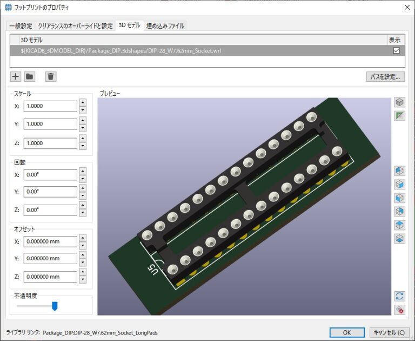
Task: Confirm with the OK button
Action: click(347, 332)
